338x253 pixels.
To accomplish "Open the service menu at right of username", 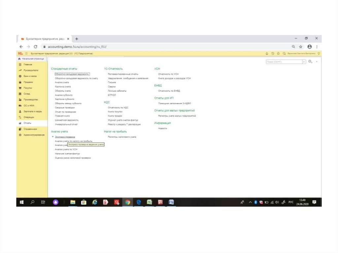I will point(319,53).
